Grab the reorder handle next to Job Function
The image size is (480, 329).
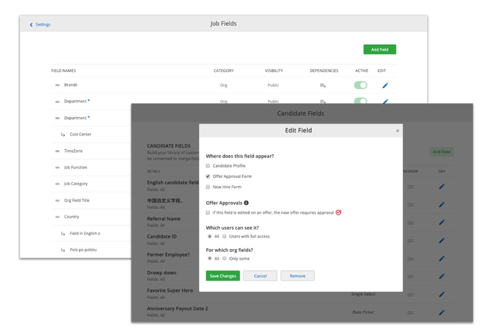[57, 168]
